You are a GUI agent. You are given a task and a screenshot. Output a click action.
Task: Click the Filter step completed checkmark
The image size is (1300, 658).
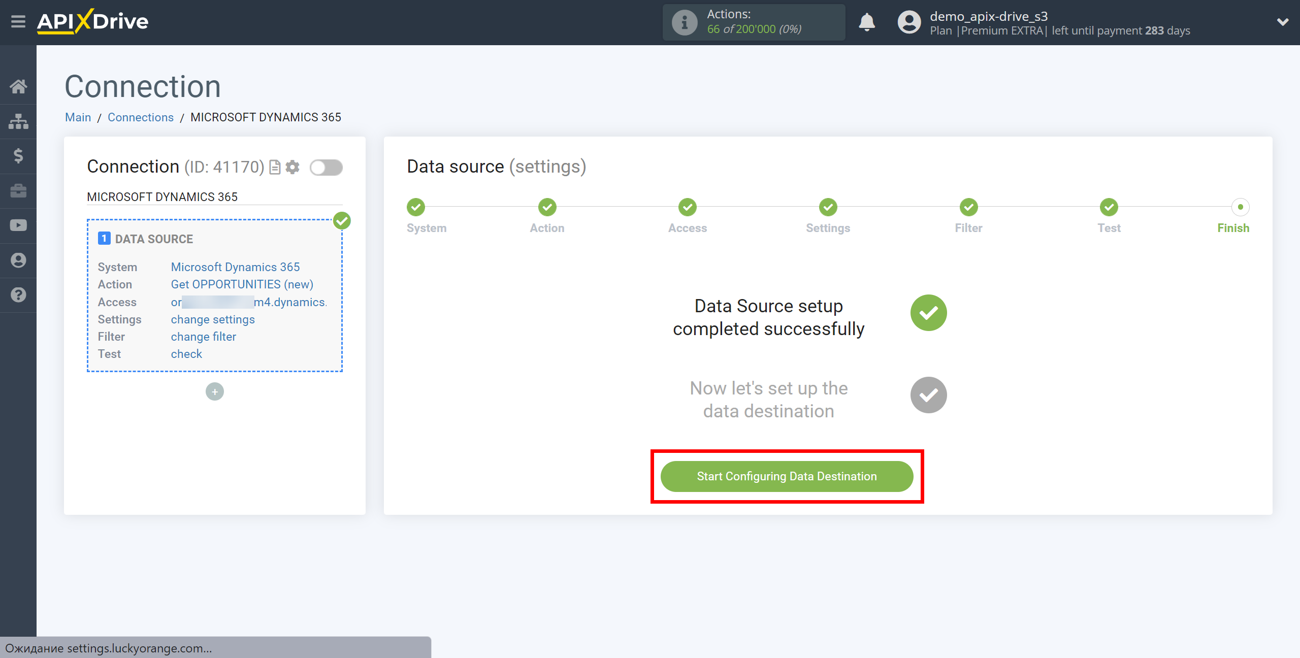[968, 207]
